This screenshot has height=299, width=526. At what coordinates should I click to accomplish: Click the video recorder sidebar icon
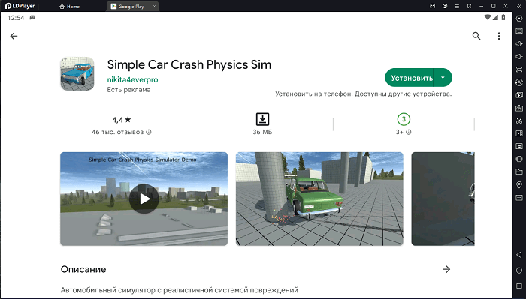click(519, 133)
